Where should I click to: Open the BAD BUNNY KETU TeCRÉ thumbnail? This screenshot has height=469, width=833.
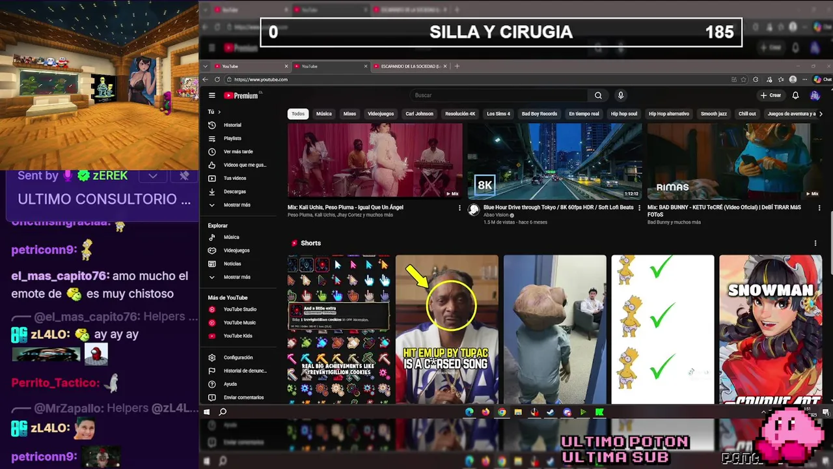(x=733, y=160)
